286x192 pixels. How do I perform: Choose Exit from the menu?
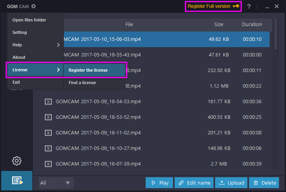35,82
